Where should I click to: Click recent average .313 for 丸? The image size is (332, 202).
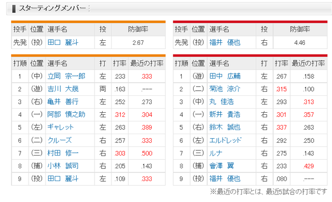coord(309,102)
